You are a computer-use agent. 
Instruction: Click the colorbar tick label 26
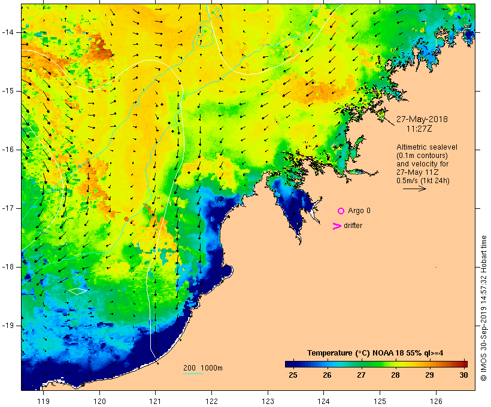327,375
